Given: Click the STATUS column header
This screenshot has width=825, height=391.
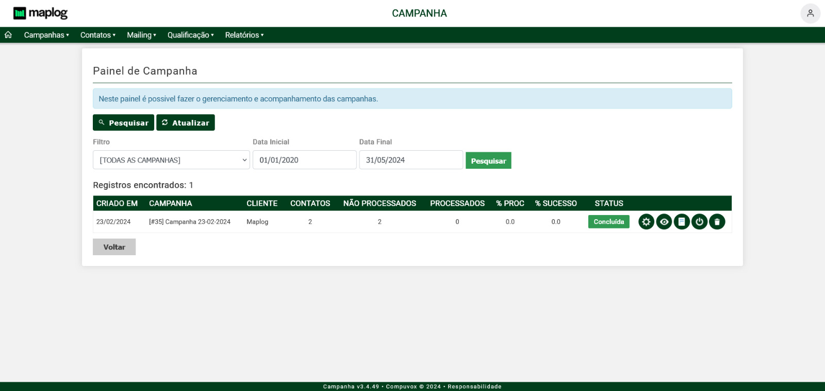Looking at the screenshot, I should [609, 203].
